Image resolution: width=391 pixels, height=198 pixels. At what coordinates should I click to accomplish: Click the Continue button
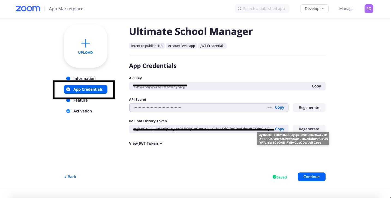coord(311,177)
